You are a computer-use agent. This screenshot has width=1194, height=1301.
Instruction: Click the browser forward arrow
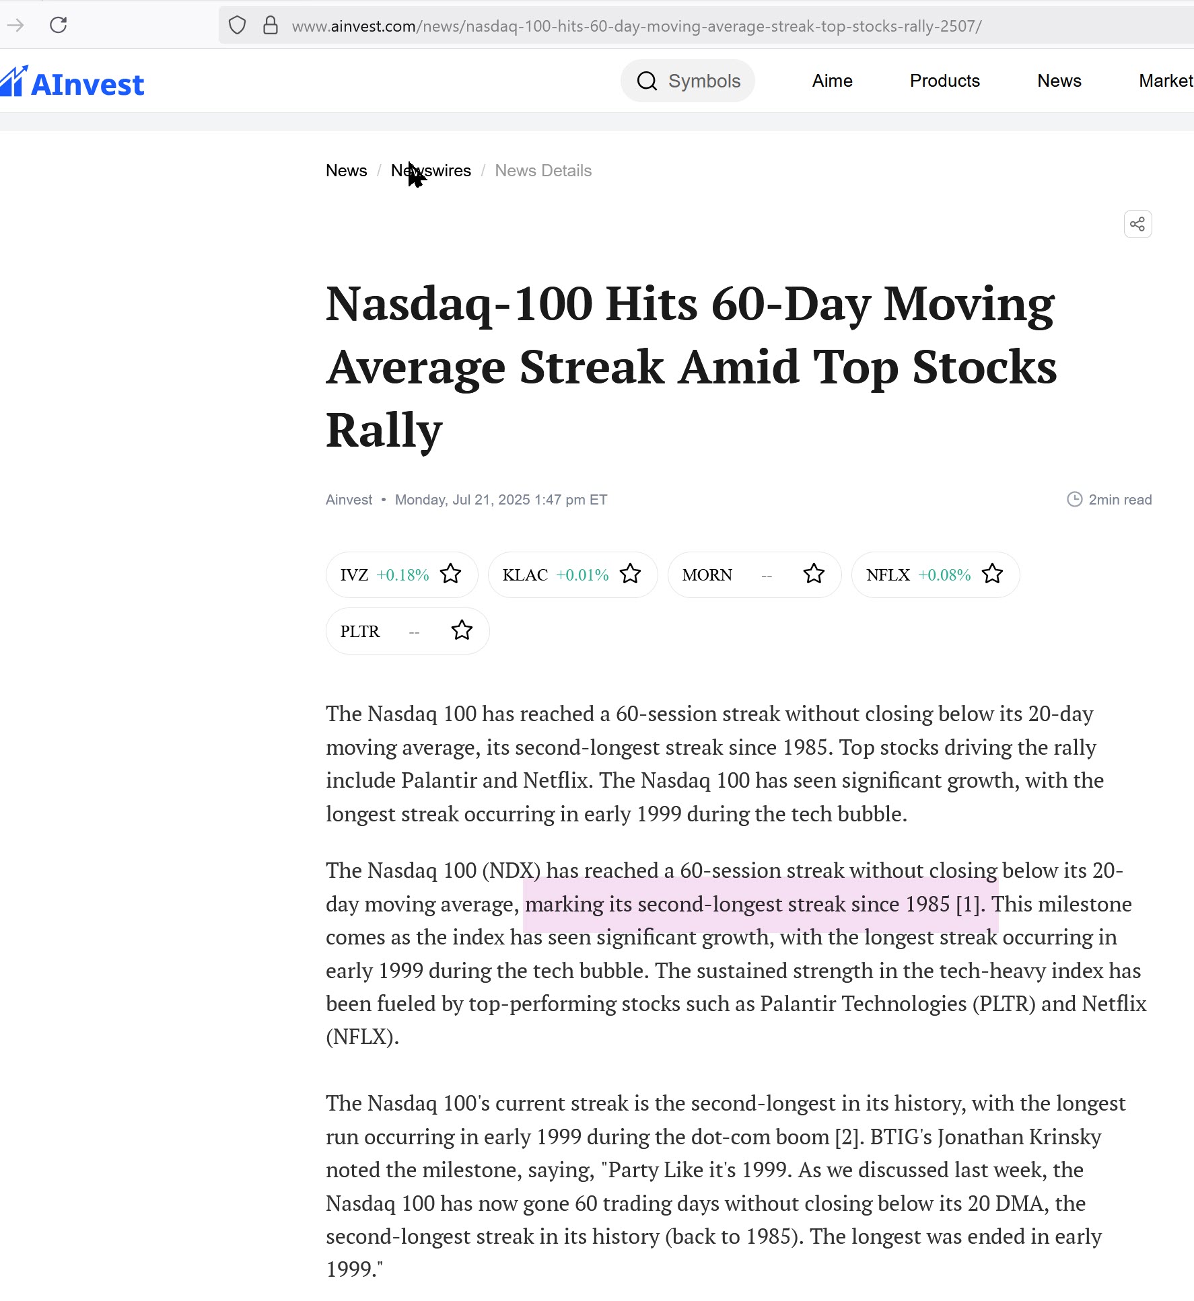point(15,26)
